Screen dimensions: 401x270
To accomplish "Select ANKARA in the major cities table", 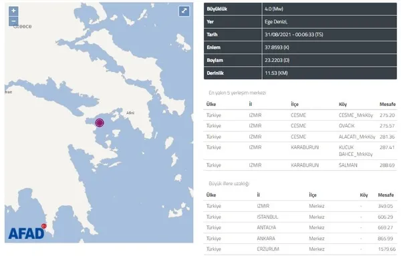I will [x=266, y=239].
